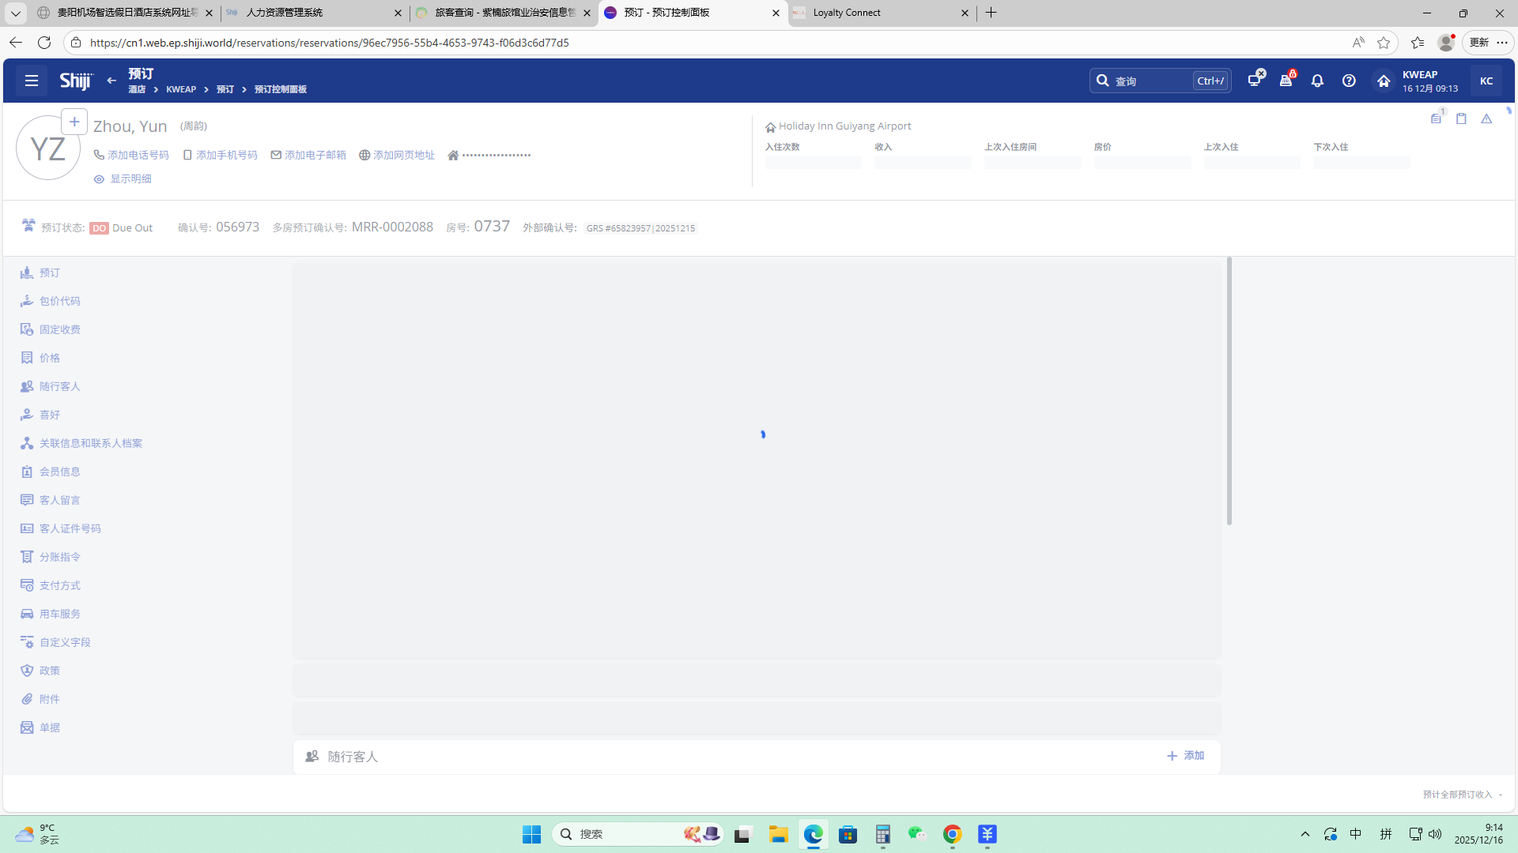1518x853 pixels.
Task: Open the KC user account menu
Action: (x=1486, y=81)
